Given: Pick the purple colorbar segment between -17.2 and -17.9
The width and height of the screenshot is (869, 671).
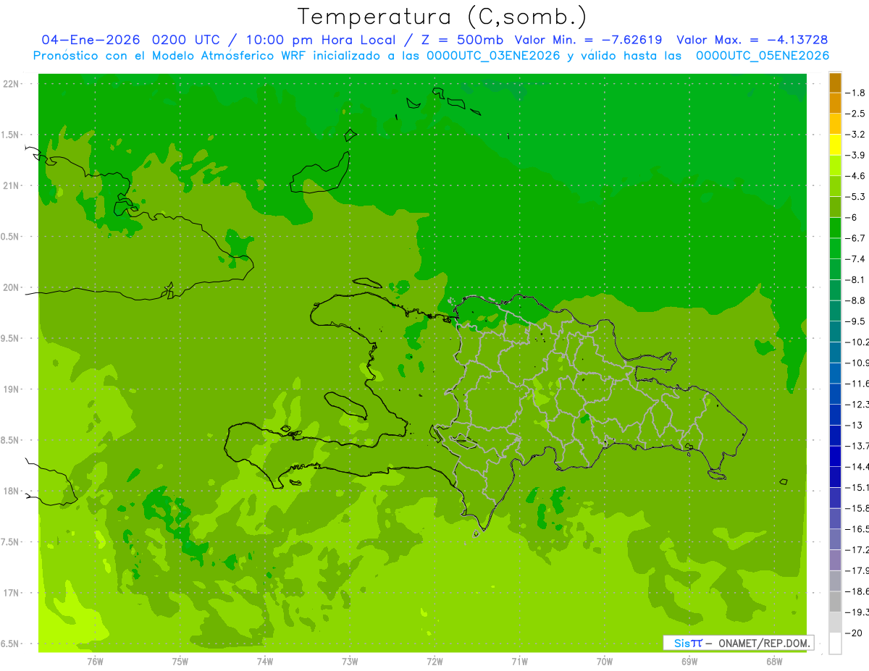Looking at the screenshot, I should [835, 560].
